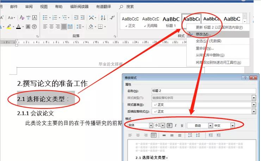The height and width of the screenshot is (161, 261).
Task: Select justify alignment in Modify Style dialog
Action: (x=154, y=135)
